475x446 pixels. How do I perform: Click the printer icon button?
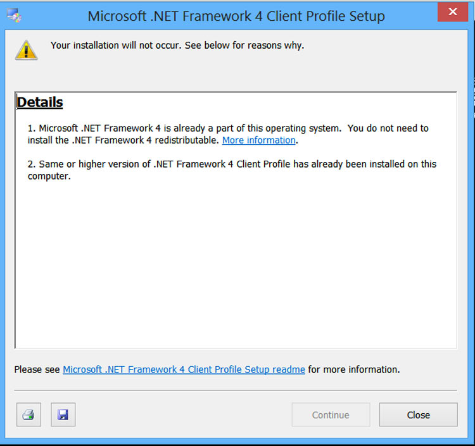[x=28, y=415]
